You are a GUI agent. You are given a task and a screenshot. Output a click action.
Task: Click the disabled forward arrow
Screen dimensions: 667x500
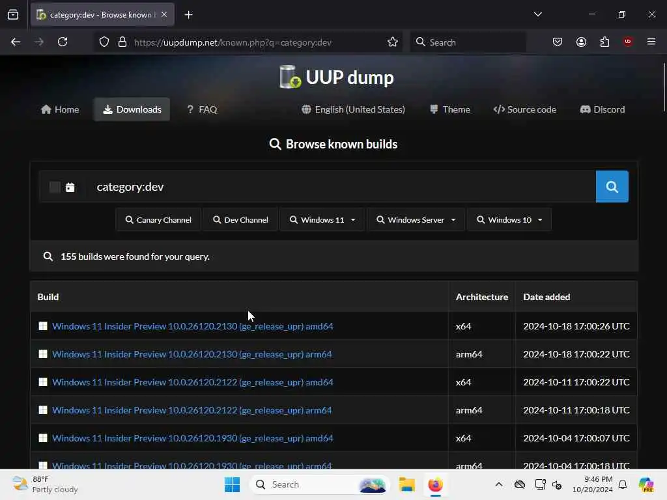tap(39, 42)
